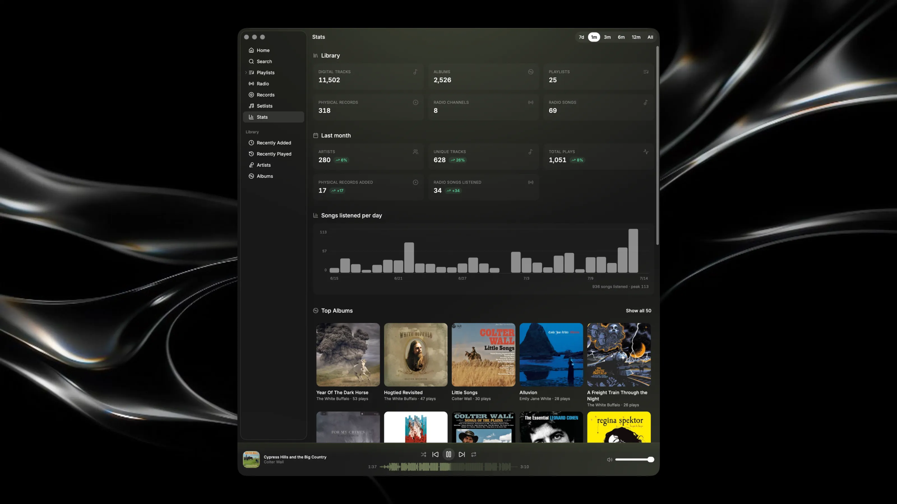
Task: Open The Essential Leonard Cohen cover
Action: pos(551,427)
